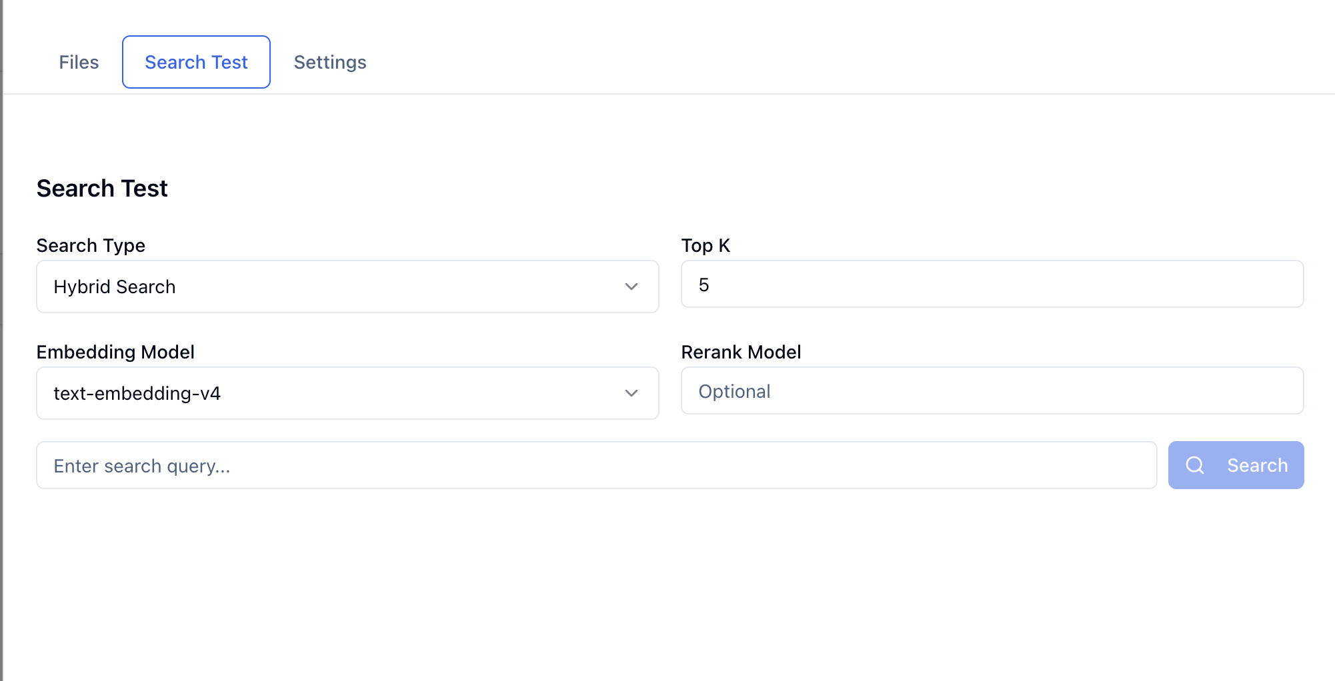Click the chevron next to text-embedding-v4
This screenshot has height=681, width=1335.
coord(631,393)
